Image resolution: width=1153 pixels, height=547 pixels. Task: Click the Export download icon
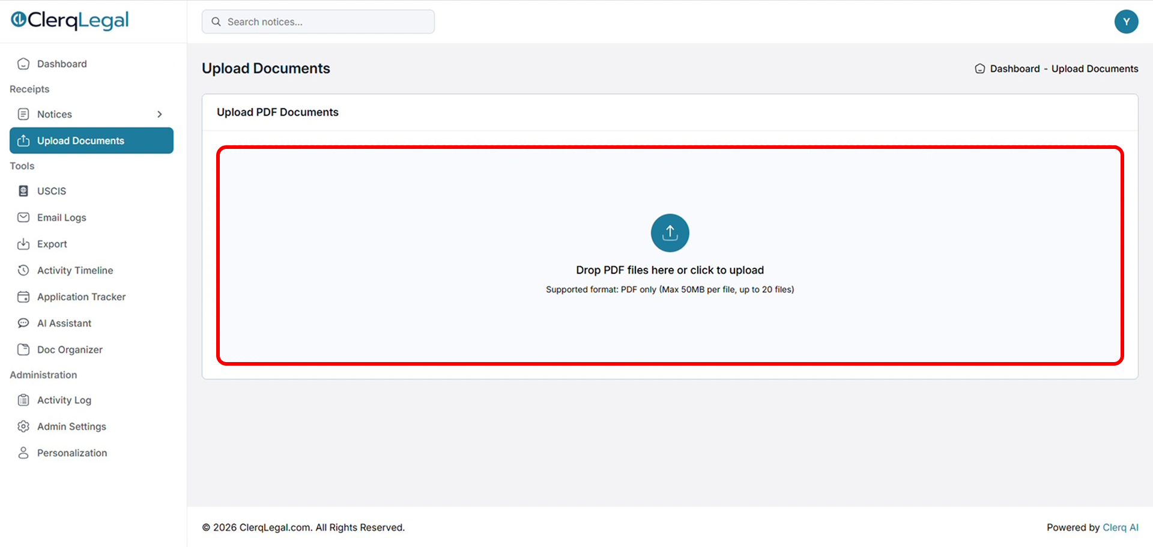coord(23,244)
